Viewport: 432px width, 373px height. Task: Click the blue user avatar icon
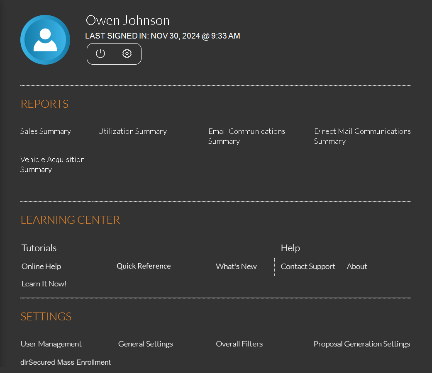coord(45,40)
